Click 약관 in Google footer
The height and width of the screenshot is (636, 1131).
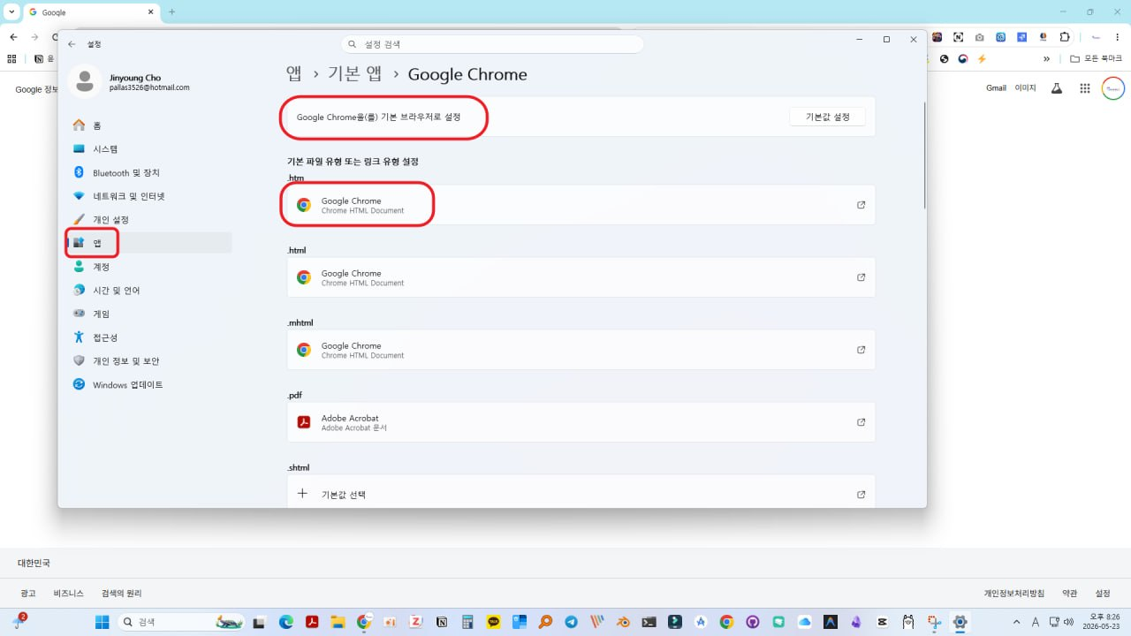[x=1070, y=594]
